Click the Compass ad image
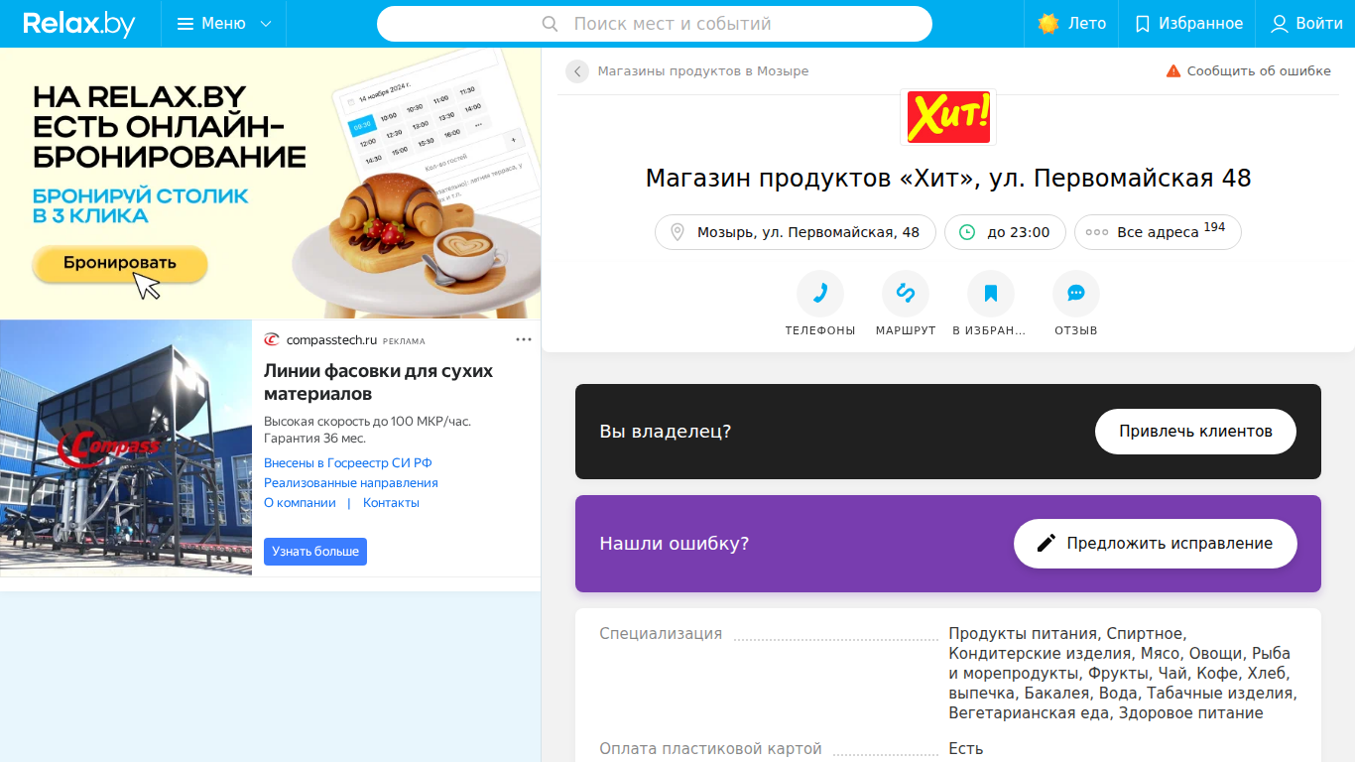The image size is (1355, 762). [x=126, y=447]
